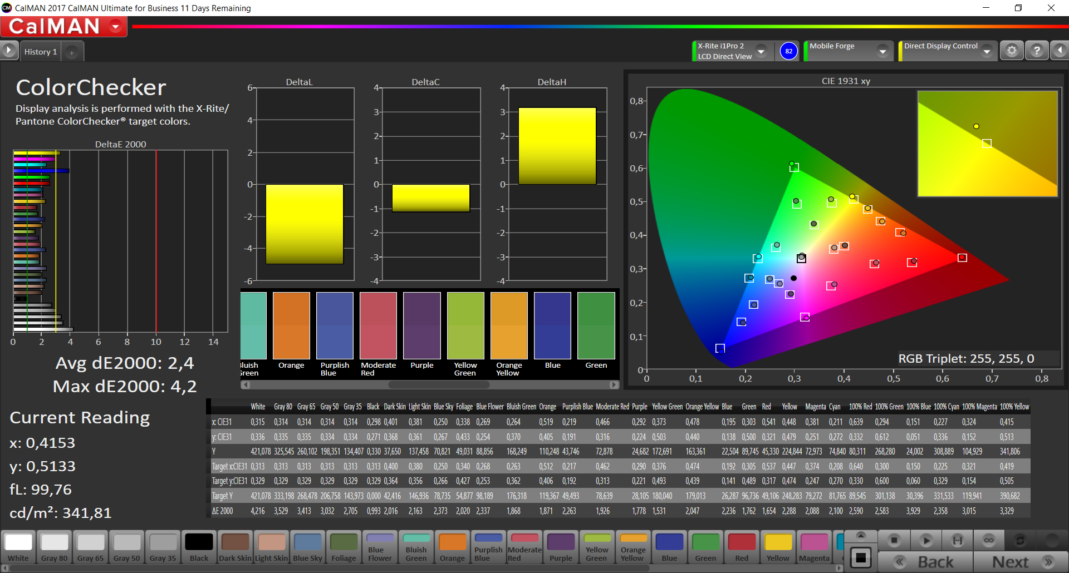Collapse right side panel arrow button
This screenshot has width=1069, height=573.
tap(1060, 51)
